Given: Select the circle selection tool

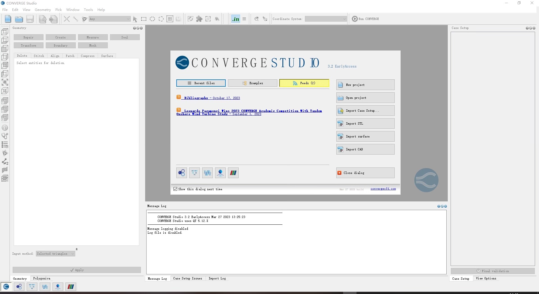Looking at the screenshot, I should click(x=152, y=19).
